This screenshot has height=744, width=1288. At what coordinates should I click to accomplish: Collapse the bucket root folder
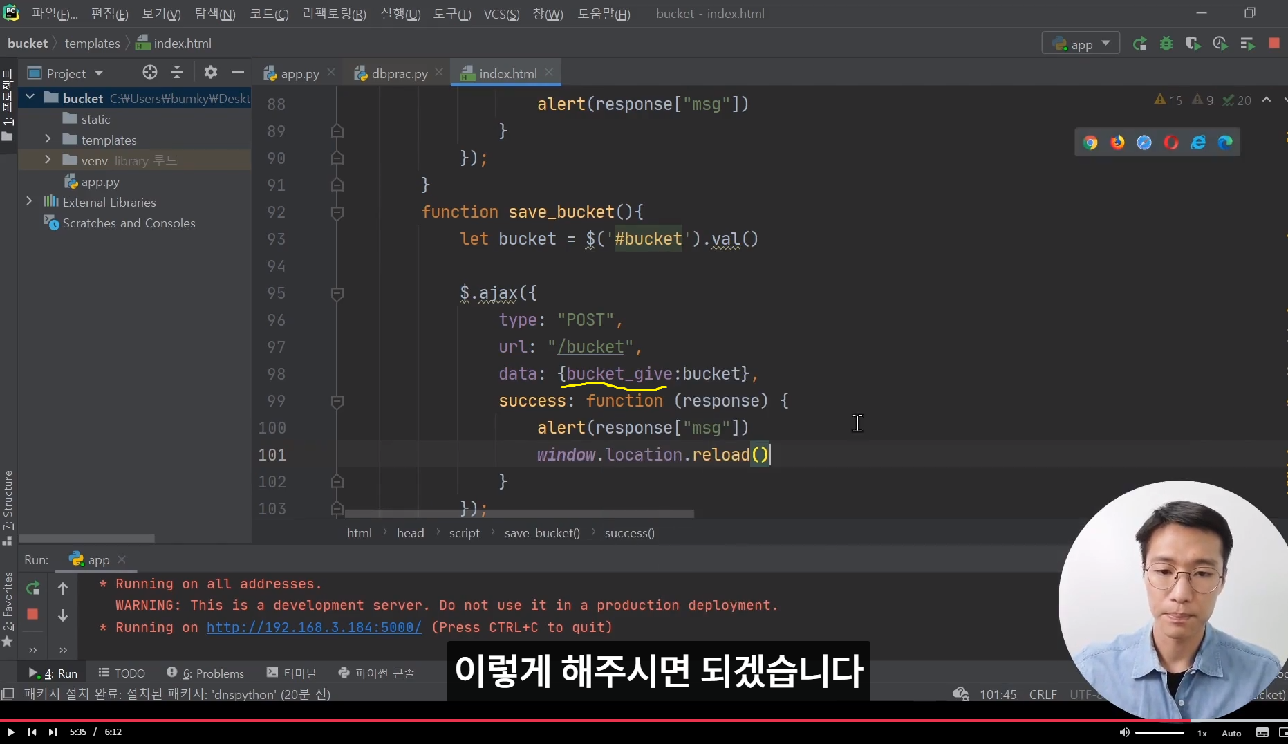30,97
